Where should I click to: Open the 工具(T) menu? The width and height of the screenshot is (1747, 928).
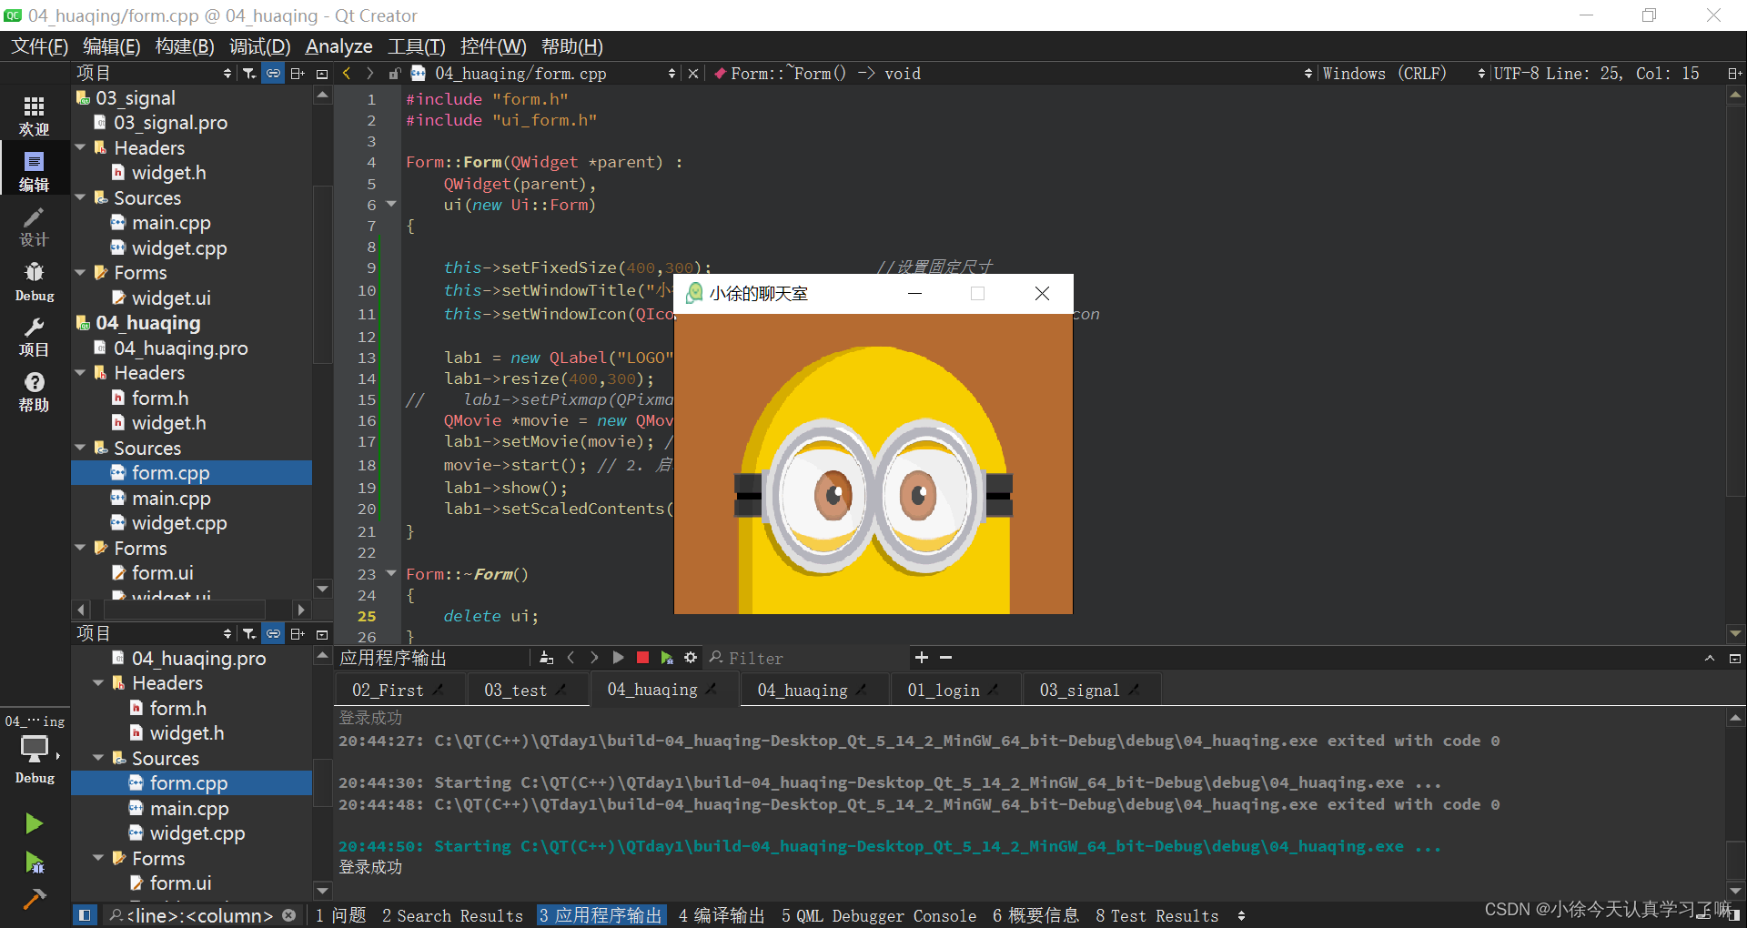tap(417, 46)
